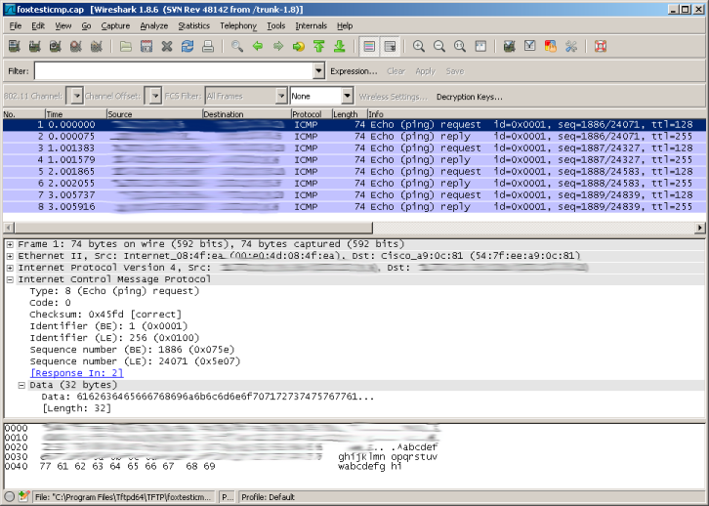Open the capture interfaces list icon

click(x=14, y=46)
